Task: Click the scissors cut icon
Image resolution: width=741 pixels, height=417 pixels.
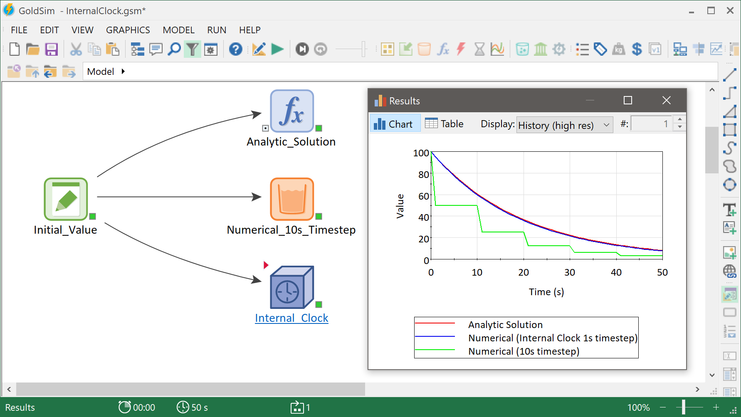Action: 76,49
